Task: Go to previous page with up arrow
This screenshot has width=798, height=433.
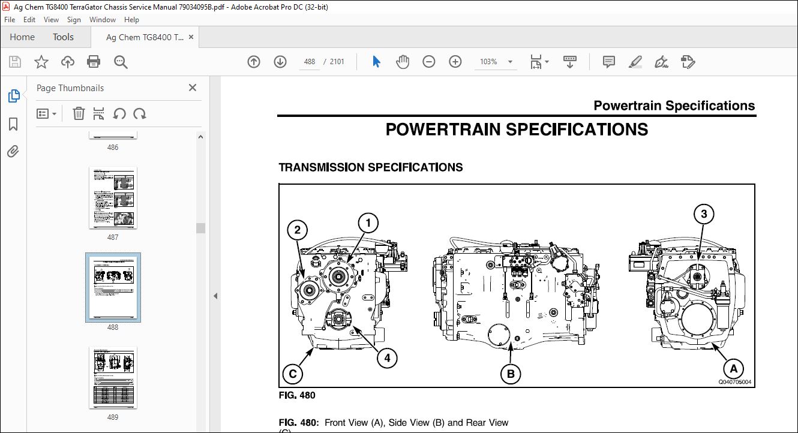Action: point(254,62)
